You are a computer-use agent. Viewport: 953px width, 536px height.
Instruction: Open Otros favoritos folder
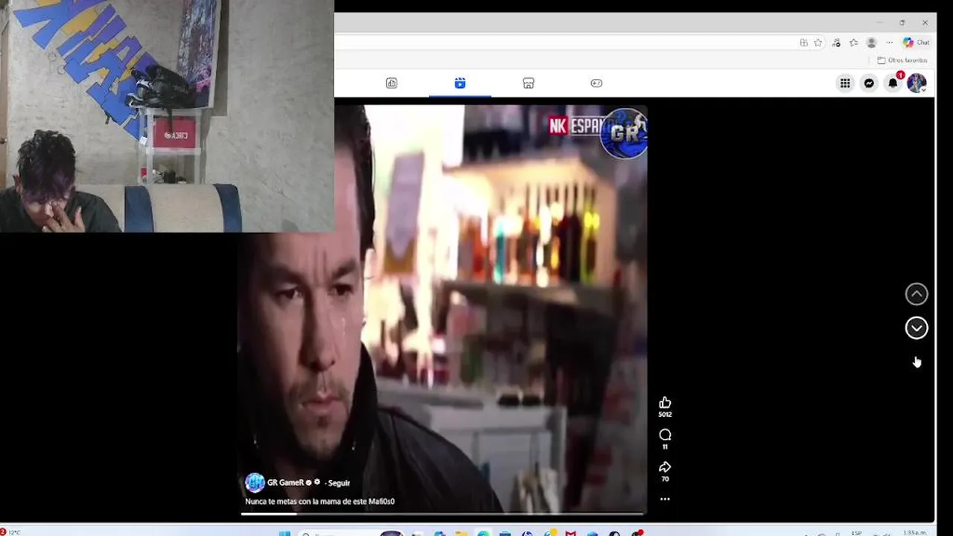[x=902, y=60]
